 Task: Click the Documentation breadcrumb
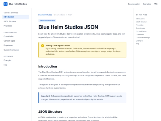tap(60, 15)
